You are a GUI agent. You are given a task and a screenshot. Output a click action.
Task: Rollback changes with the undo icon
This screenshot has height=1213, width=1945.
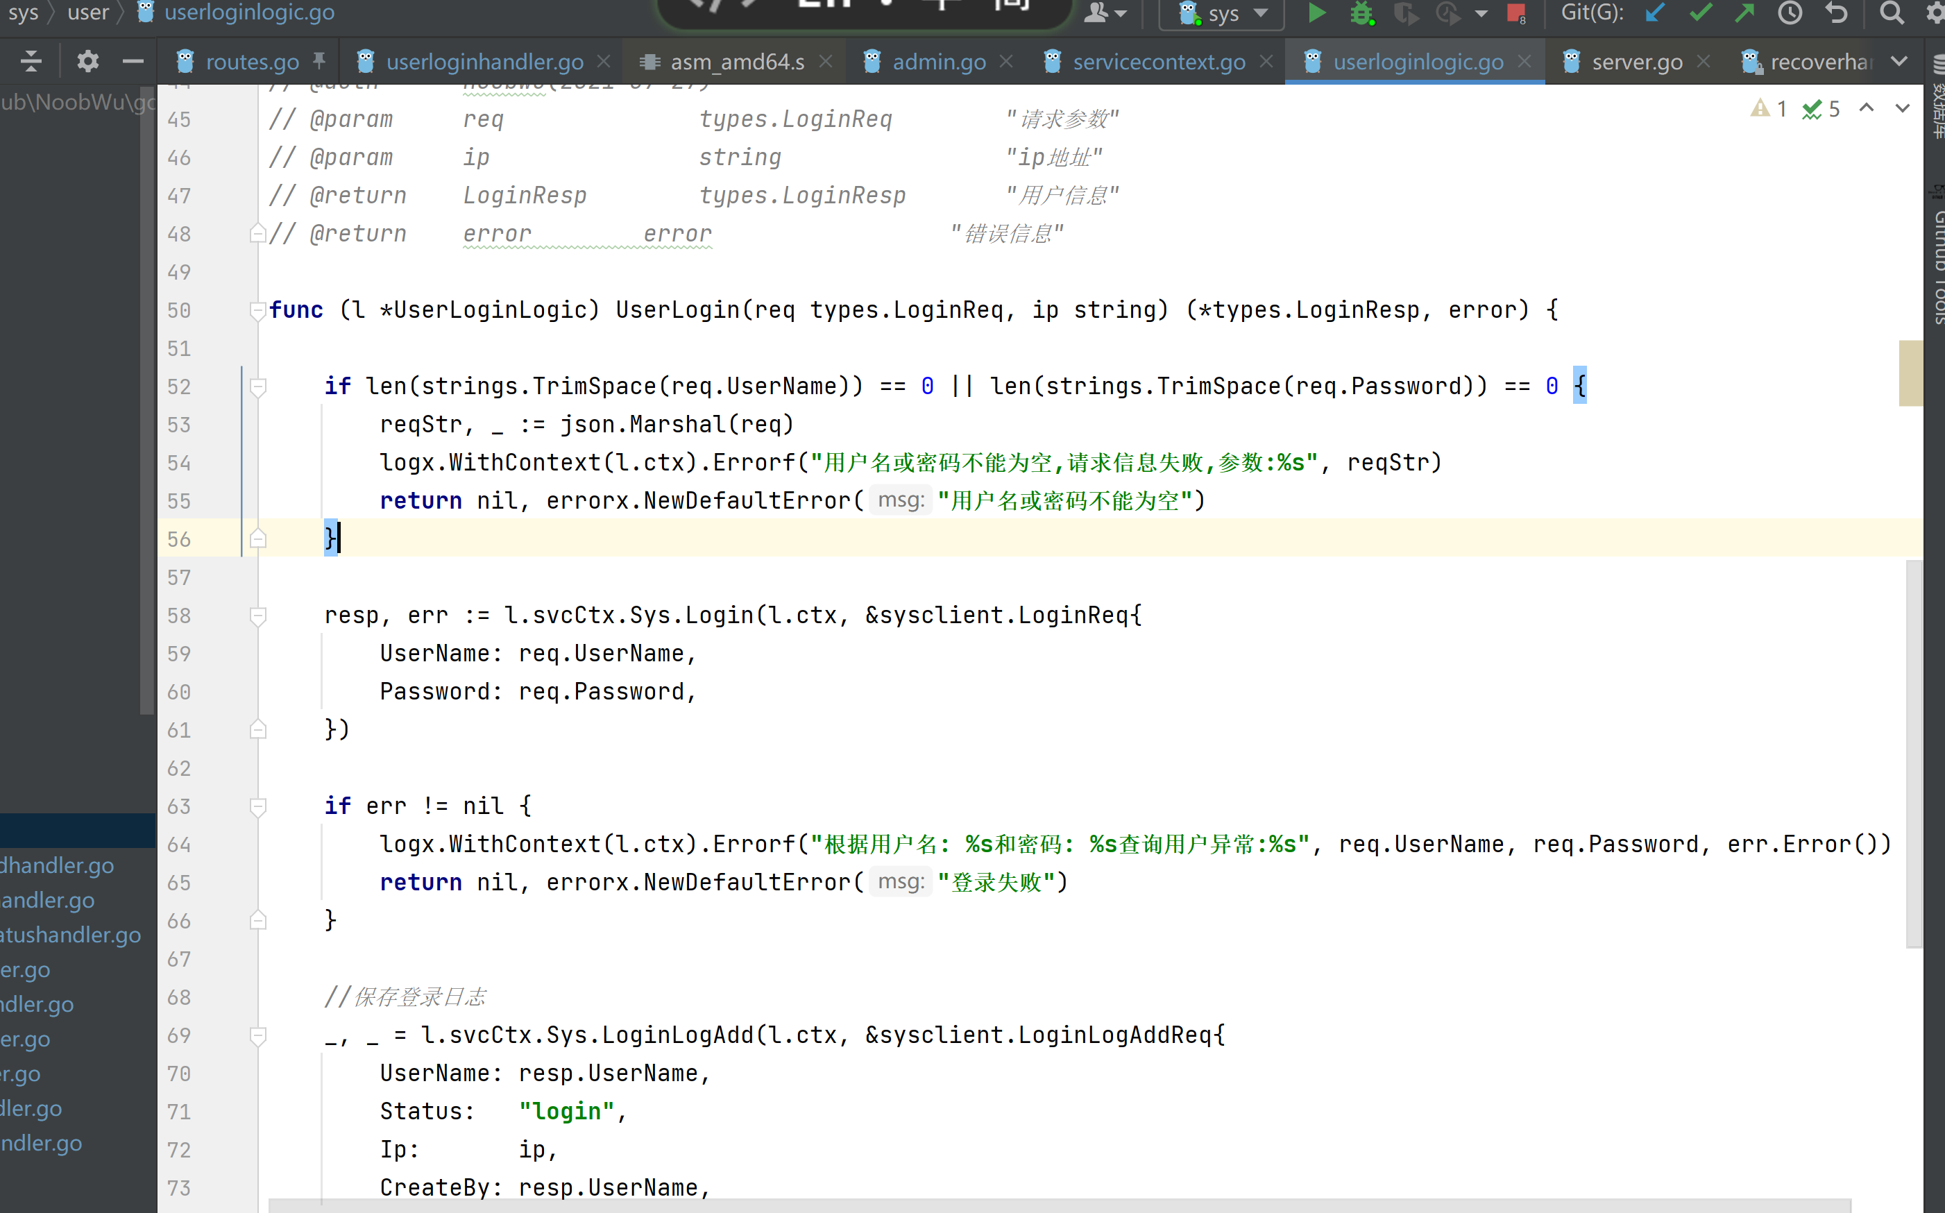coord(1836,12)
